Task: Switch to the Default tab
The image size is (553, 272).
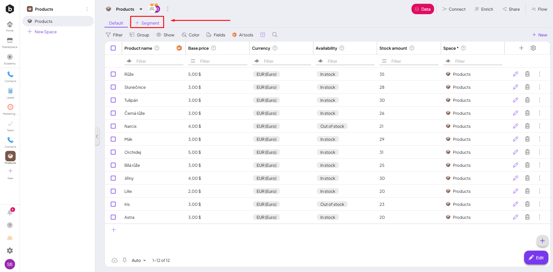Action: [116, 23]
